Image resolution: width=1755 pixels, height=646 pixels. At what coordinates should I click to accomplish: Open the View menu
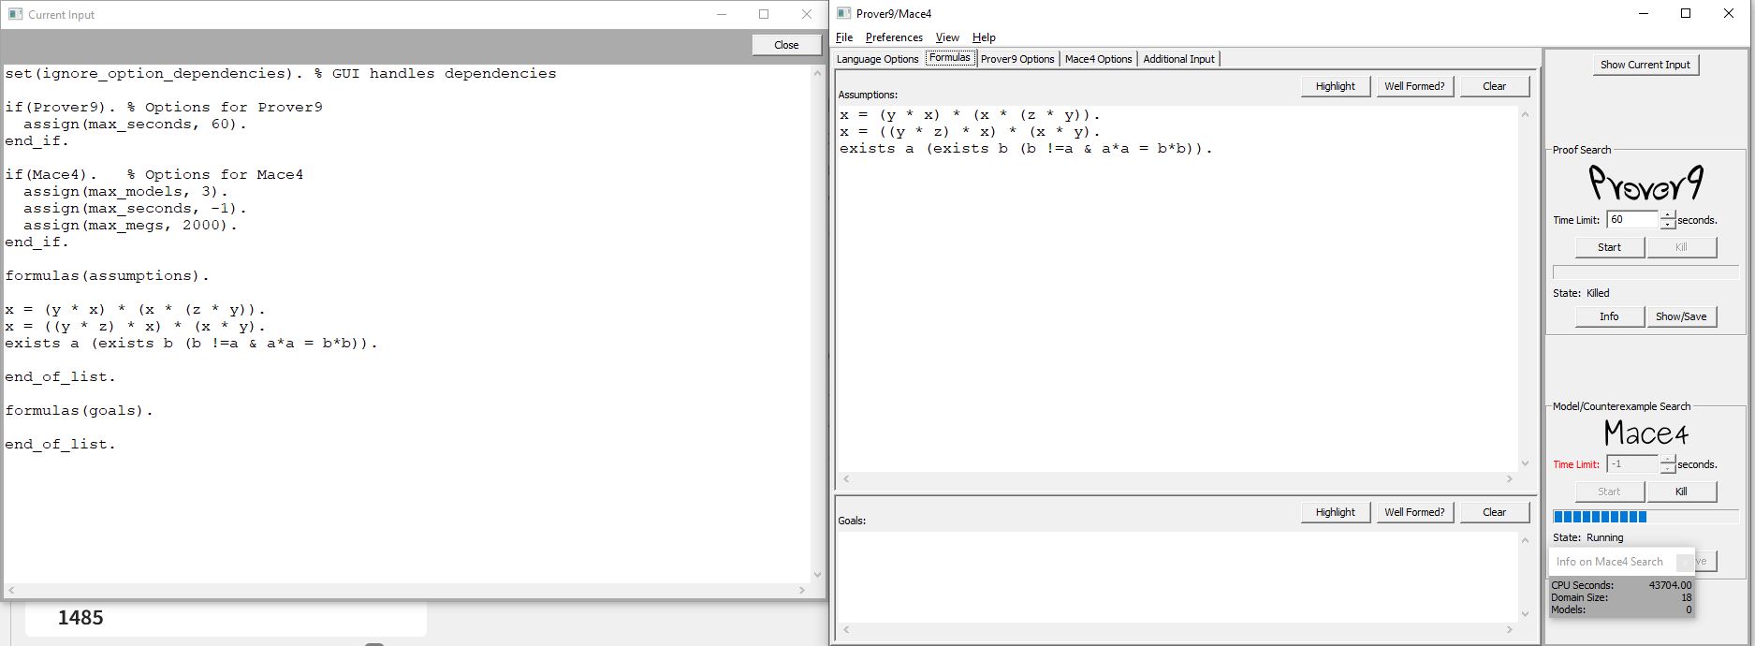tap(947, 37)
